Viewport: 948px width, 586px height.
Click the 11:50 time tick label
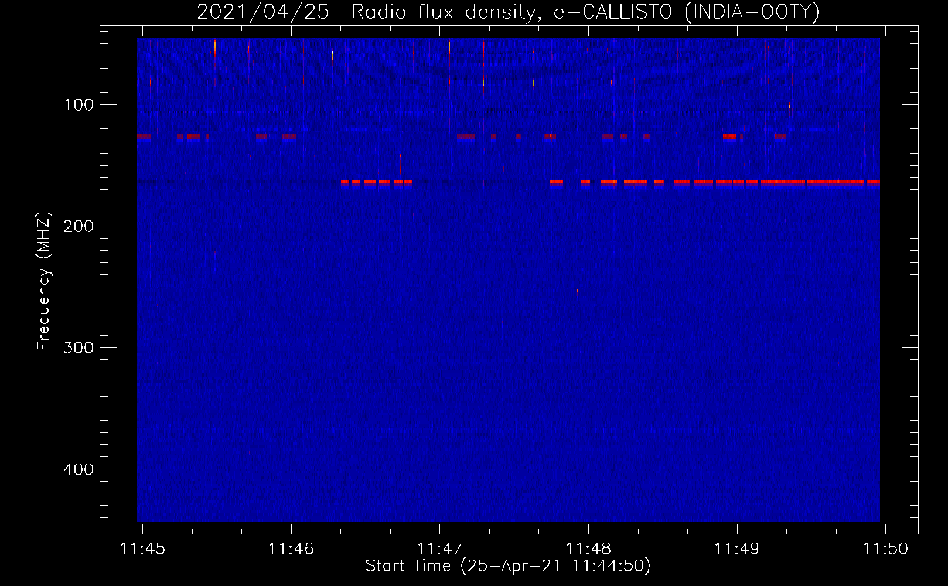(885, 548)
